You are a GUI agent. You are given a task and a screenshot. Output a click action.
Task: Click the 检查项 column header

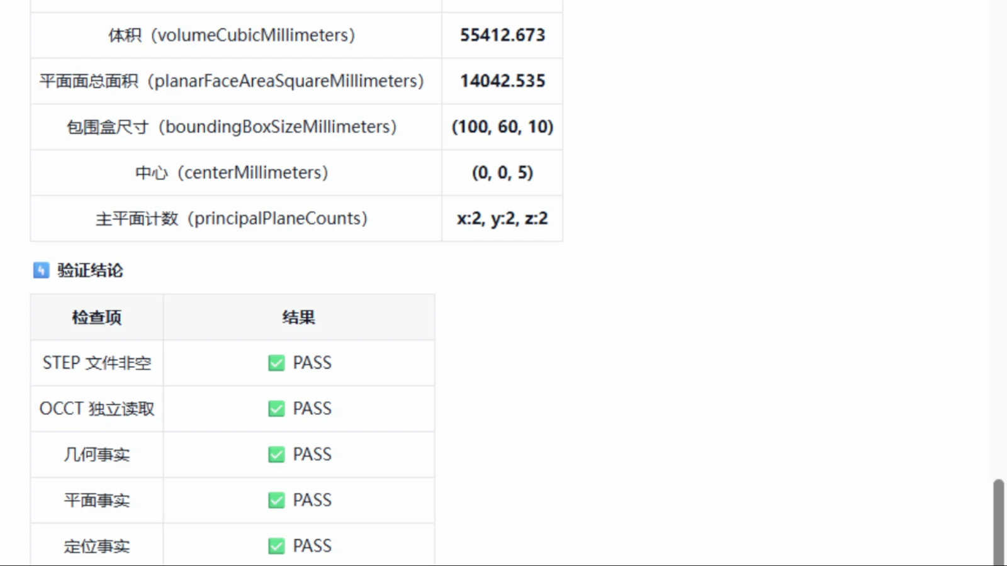click(x=97, y=317)
